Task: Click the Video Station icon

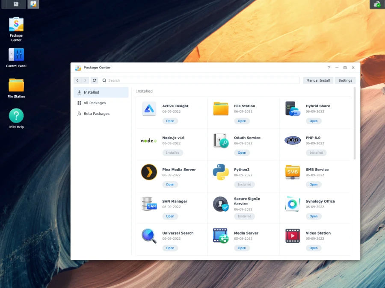Action: (x=293, y=236)
